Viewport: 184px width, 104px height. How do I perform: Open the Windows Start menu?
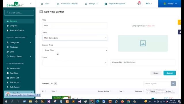coord(6,101)
